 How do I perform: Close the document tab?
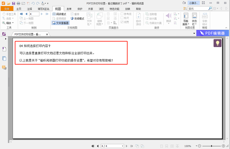(47, 34)
